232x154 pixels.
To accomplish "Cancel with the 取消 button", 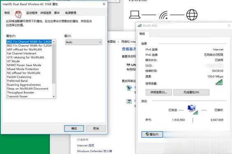I will pos(96,129).
